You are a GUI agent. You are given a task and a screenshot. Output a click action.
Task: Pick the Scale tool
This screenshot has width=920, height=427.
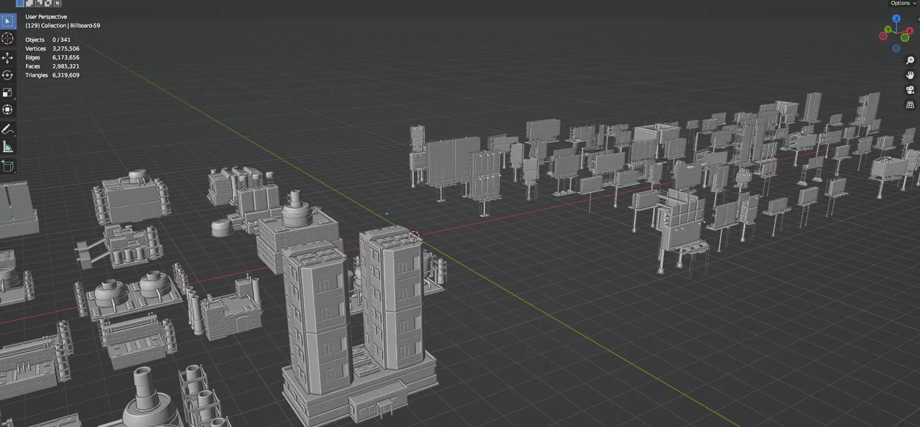pos(8,92)
